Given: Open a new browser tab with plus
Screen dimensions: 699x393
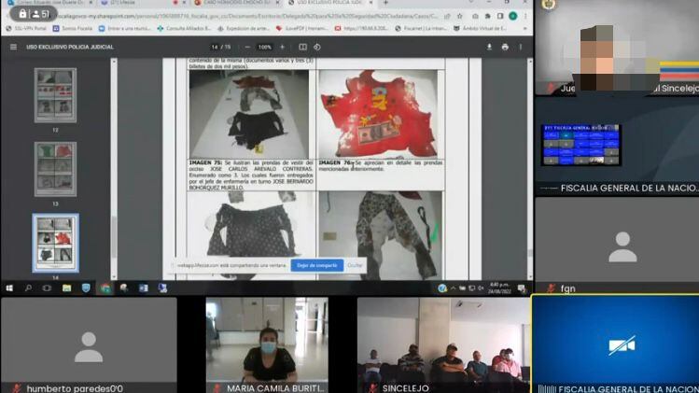Looking at the screenshot, I should click(385, 3).
